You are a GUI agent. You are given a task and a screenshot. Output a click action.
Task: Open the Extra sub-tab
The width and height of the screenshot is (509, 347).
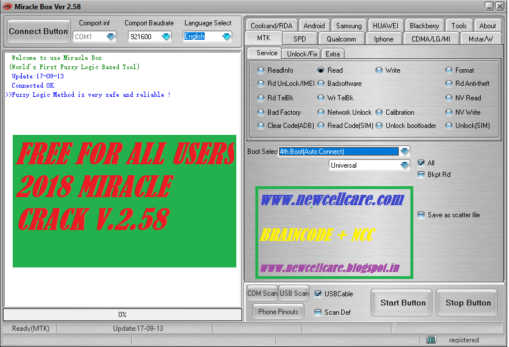pos(333,54)
